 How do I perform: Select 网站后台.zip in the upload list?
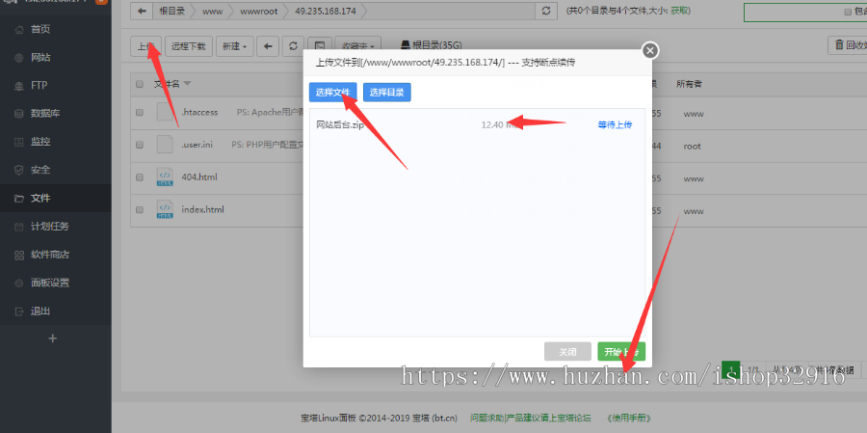click(340, 125)
